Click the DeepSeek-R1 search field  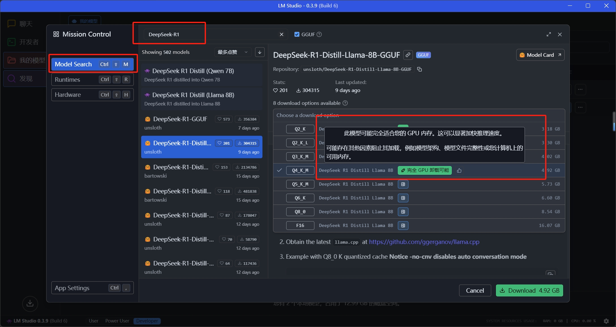(x=212, y=34)
